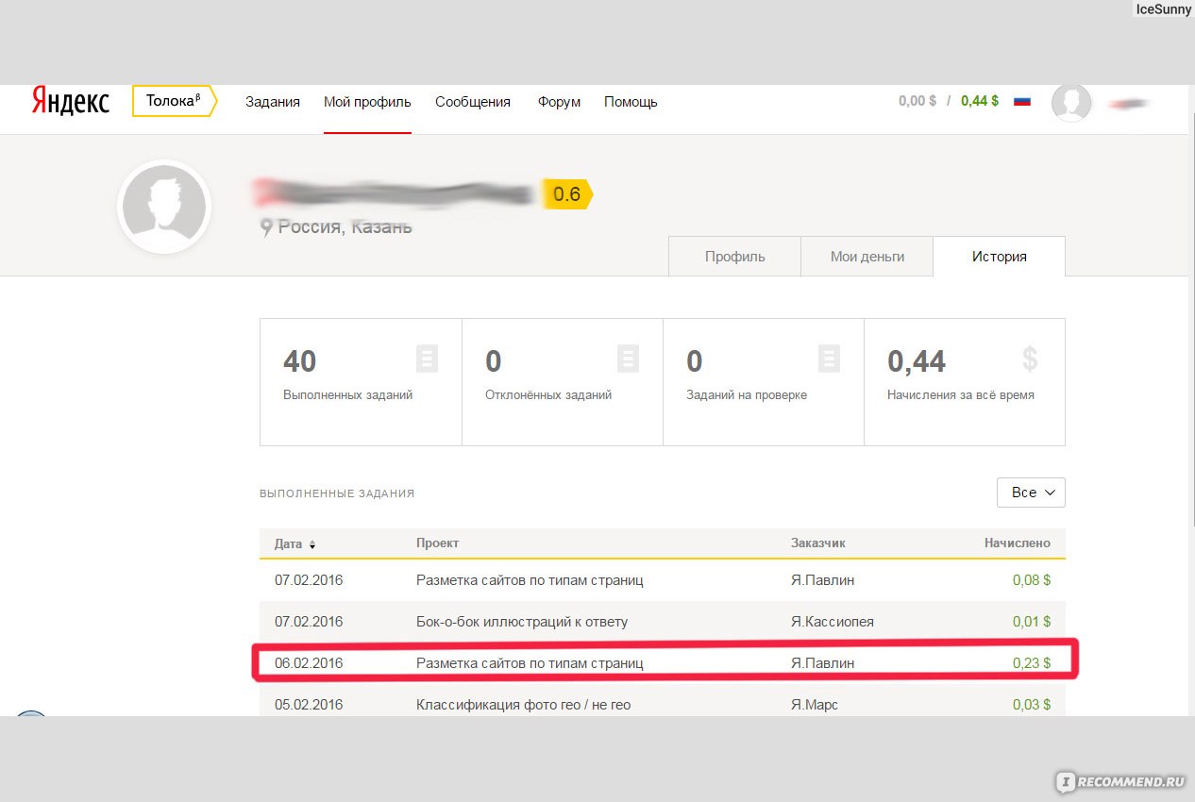Click the Я.Павлин cell in 07.02.2016 row
Viewport: 1195px width, 802px height.
pos(823,580)
